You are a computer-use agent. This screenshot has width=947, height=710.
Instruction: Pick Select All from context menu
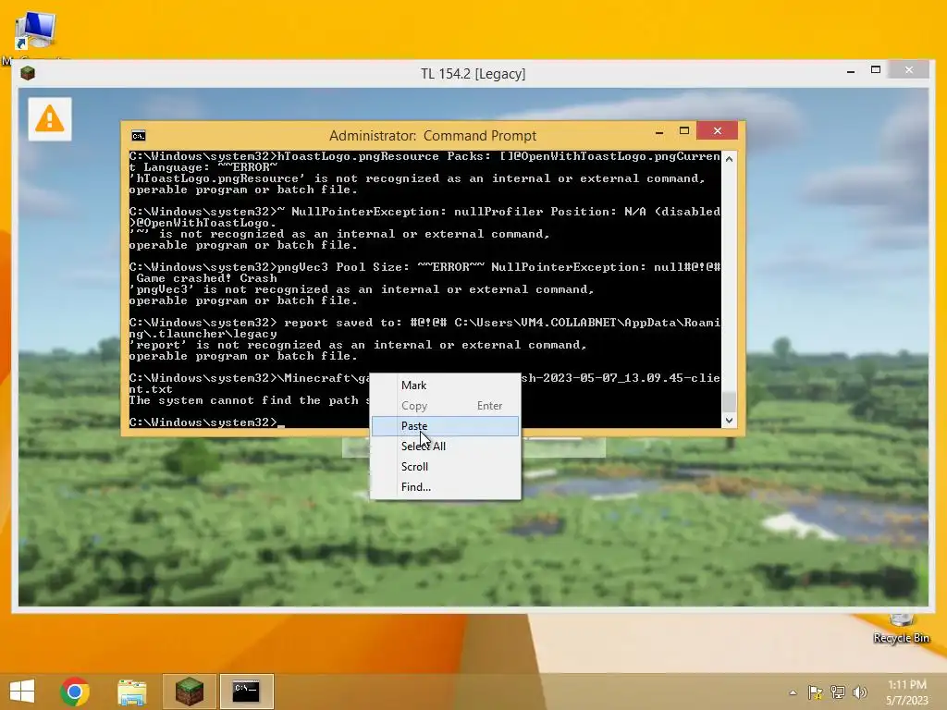tap(445, 447)
